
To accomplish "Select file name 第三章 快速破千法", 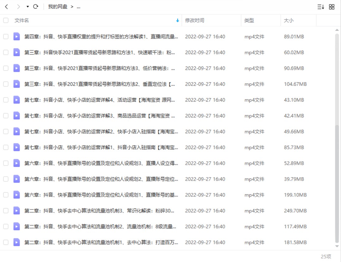I will point(100,53).
